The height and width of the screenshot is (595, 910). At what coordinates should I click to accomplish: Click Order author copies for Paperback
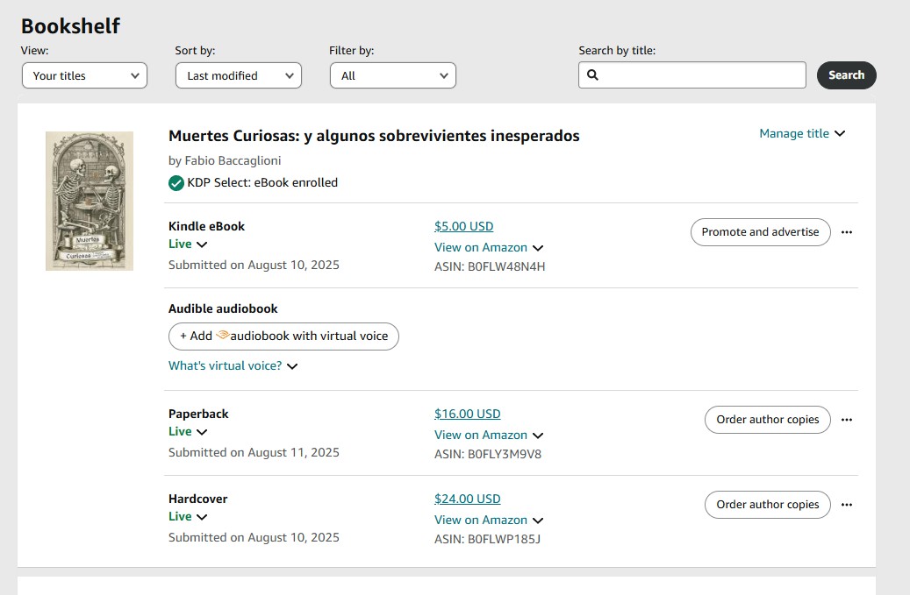(x=767, y=420)
